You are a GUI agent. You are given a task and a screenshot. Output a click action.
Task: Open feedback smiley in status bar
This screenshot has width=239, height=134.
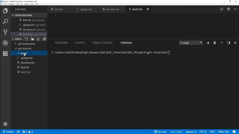[x=234, y=132]
